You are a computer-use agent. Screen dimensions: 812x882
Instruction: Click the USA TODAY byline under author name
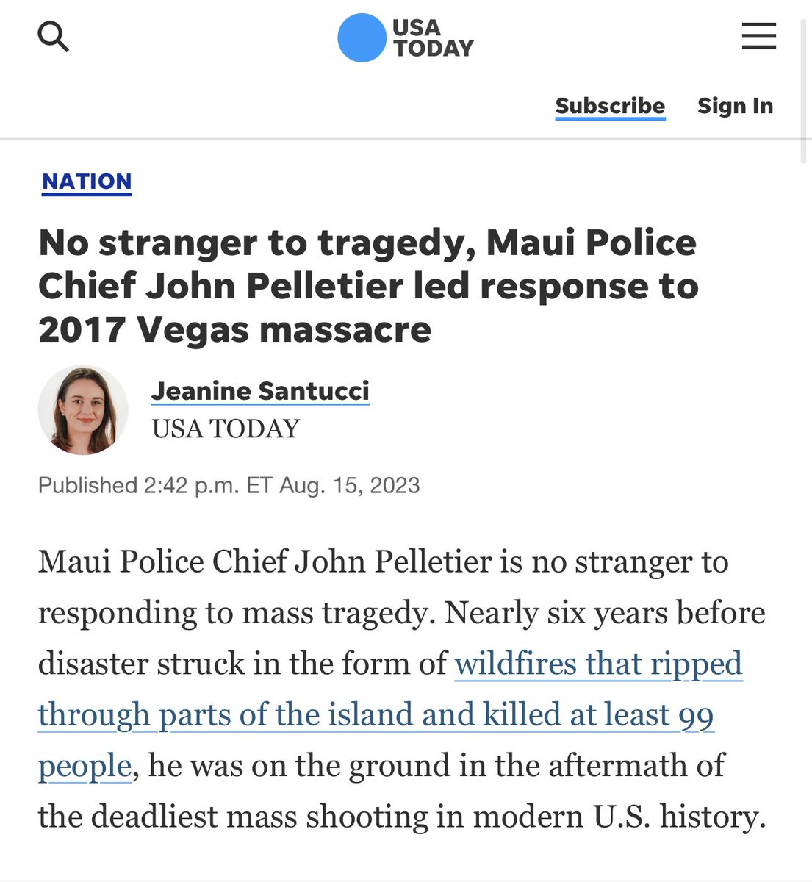pos(226,429)
